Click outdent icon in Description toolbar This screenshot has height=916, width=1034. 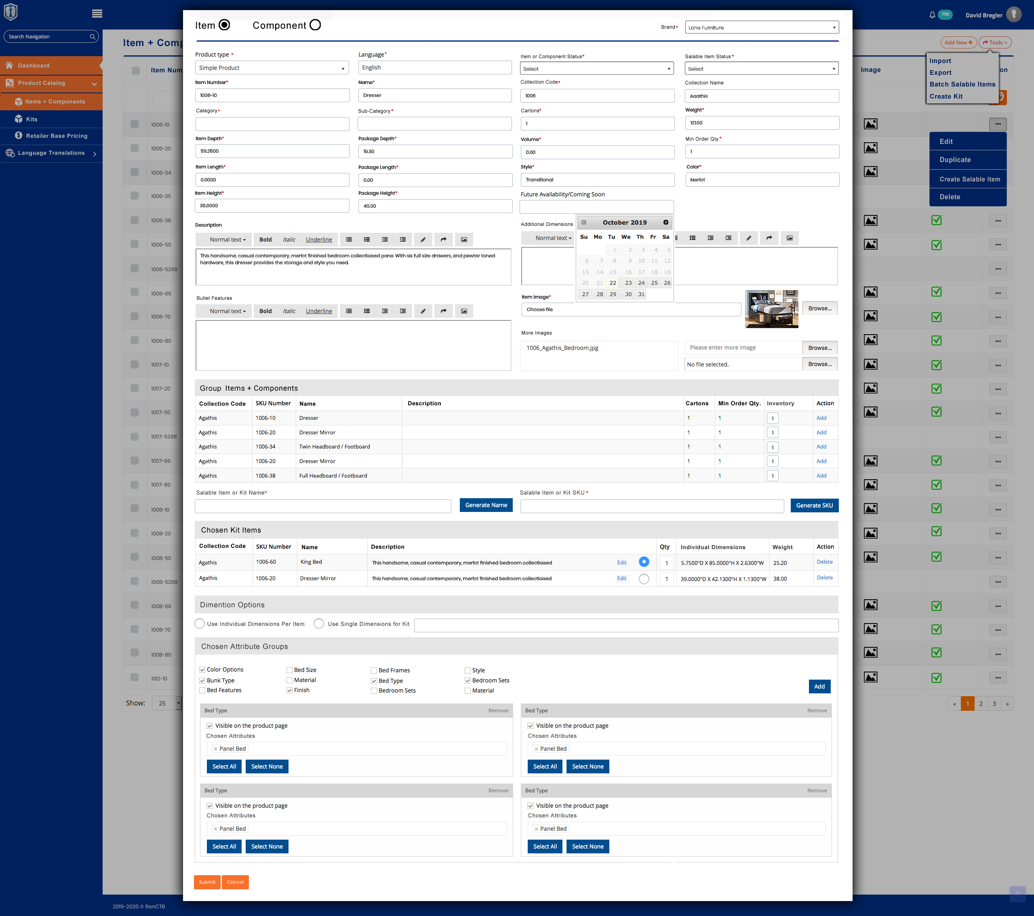385,240
